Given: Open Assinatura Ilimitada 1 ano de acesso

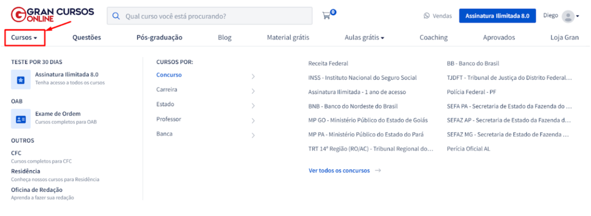Looking at the screenshot, I should pos(357,92).
